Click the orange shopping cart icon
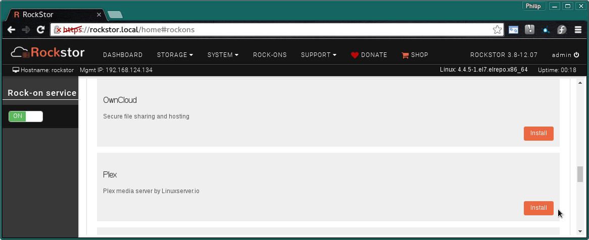The height and width of the screenshot is (240, 589). pyautogui.click(x=405, y=55)
